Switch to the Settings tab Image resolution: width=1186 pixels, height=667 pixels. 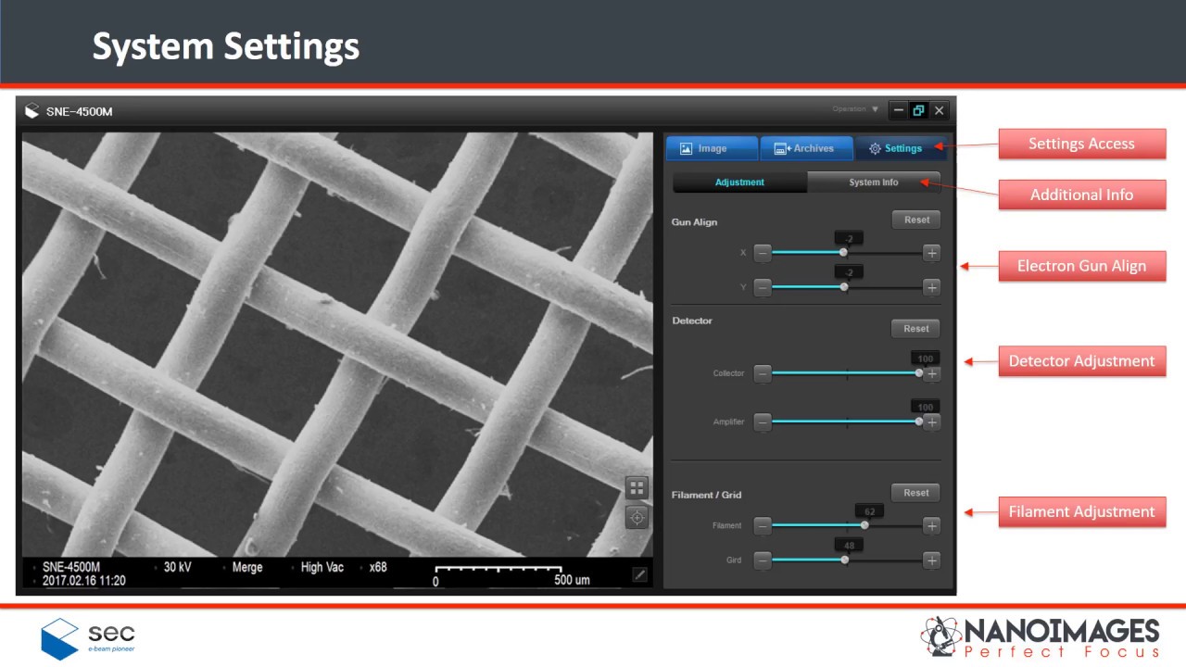pyautogui.click(x=900, y=148)
